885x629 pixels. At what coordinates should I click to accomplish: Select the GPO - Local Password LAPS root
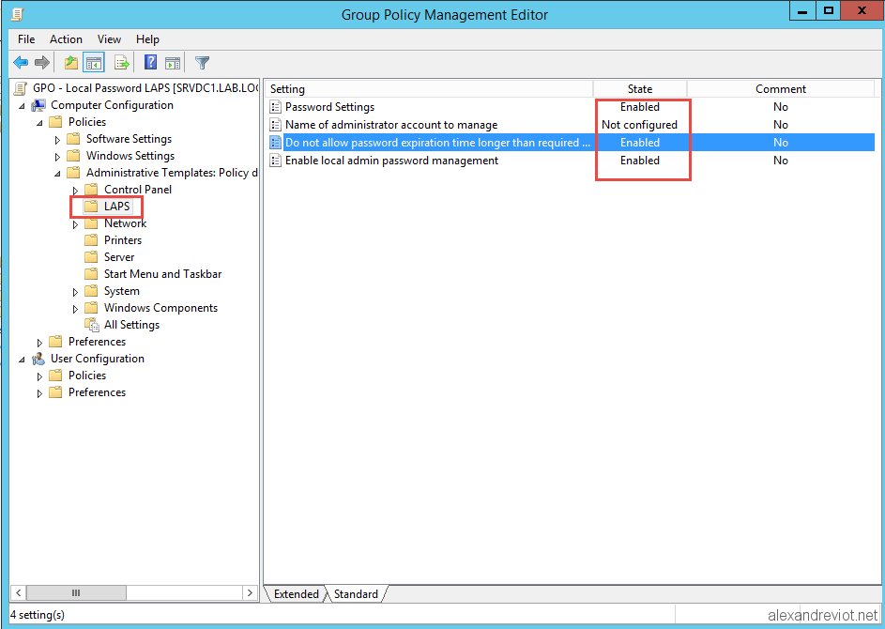(x=145, y=88)
